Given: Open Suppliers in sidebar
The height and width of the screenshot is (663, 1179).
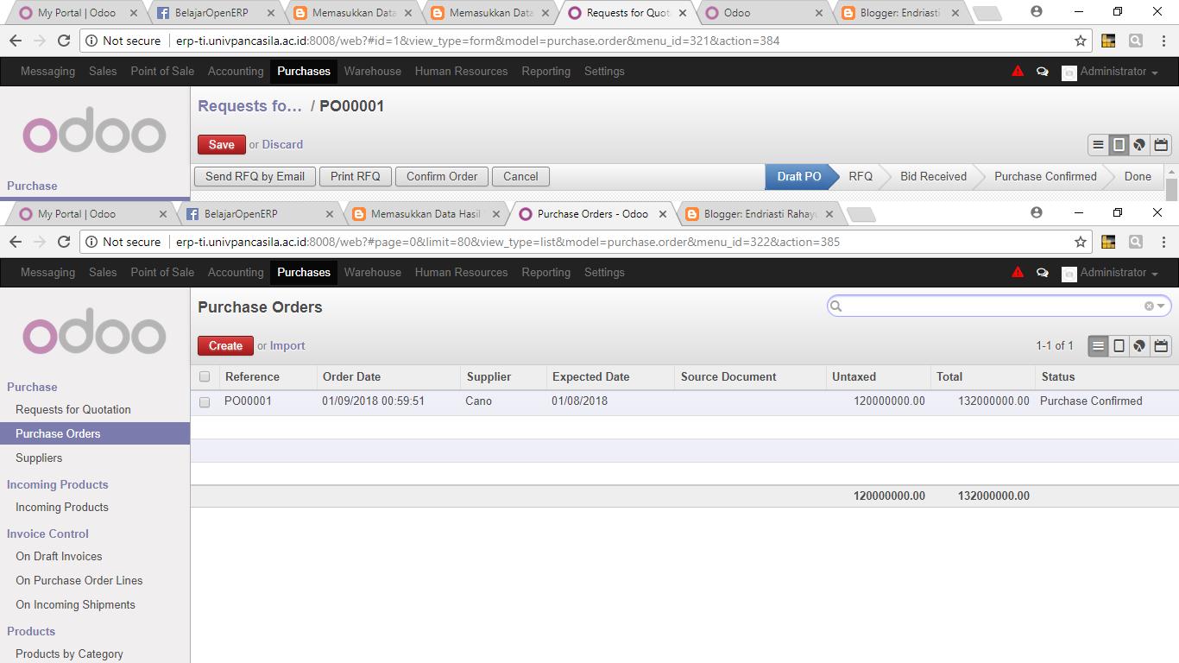Looking at the screenshot, I should (39, 458).
